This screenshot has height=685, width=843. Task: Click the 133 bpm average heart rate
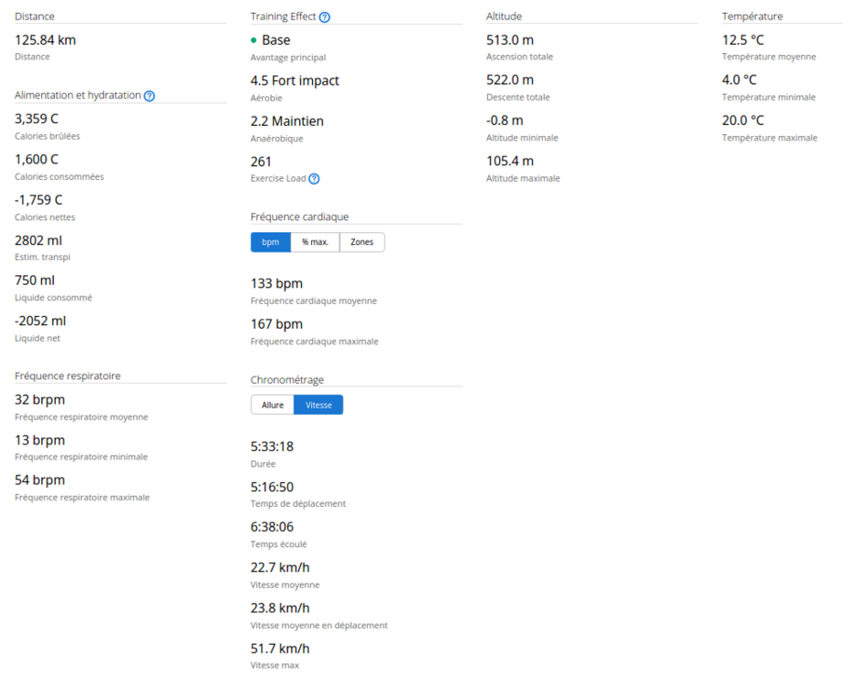coord(276,283)
